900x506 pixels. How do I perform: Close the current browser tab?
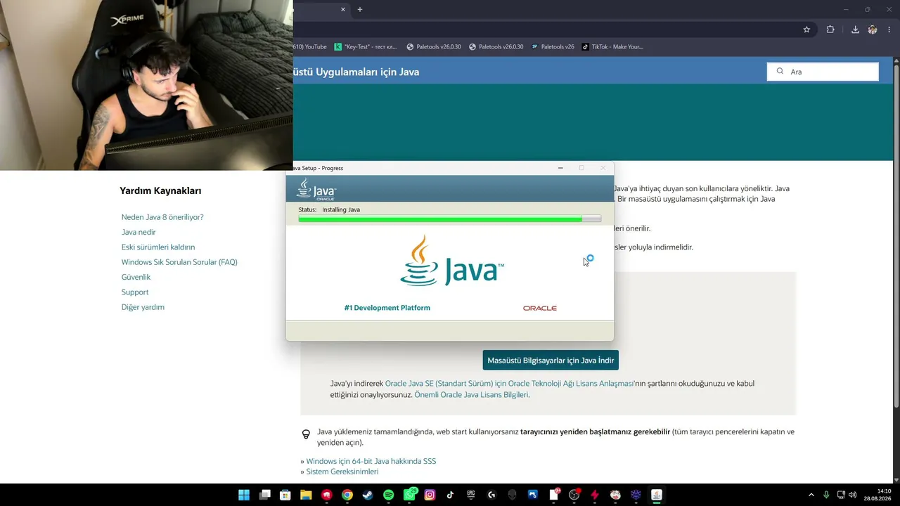click(343, 10)
